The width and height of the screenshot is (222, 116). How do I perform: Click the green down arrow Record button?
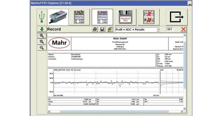(x=42, y=29)
